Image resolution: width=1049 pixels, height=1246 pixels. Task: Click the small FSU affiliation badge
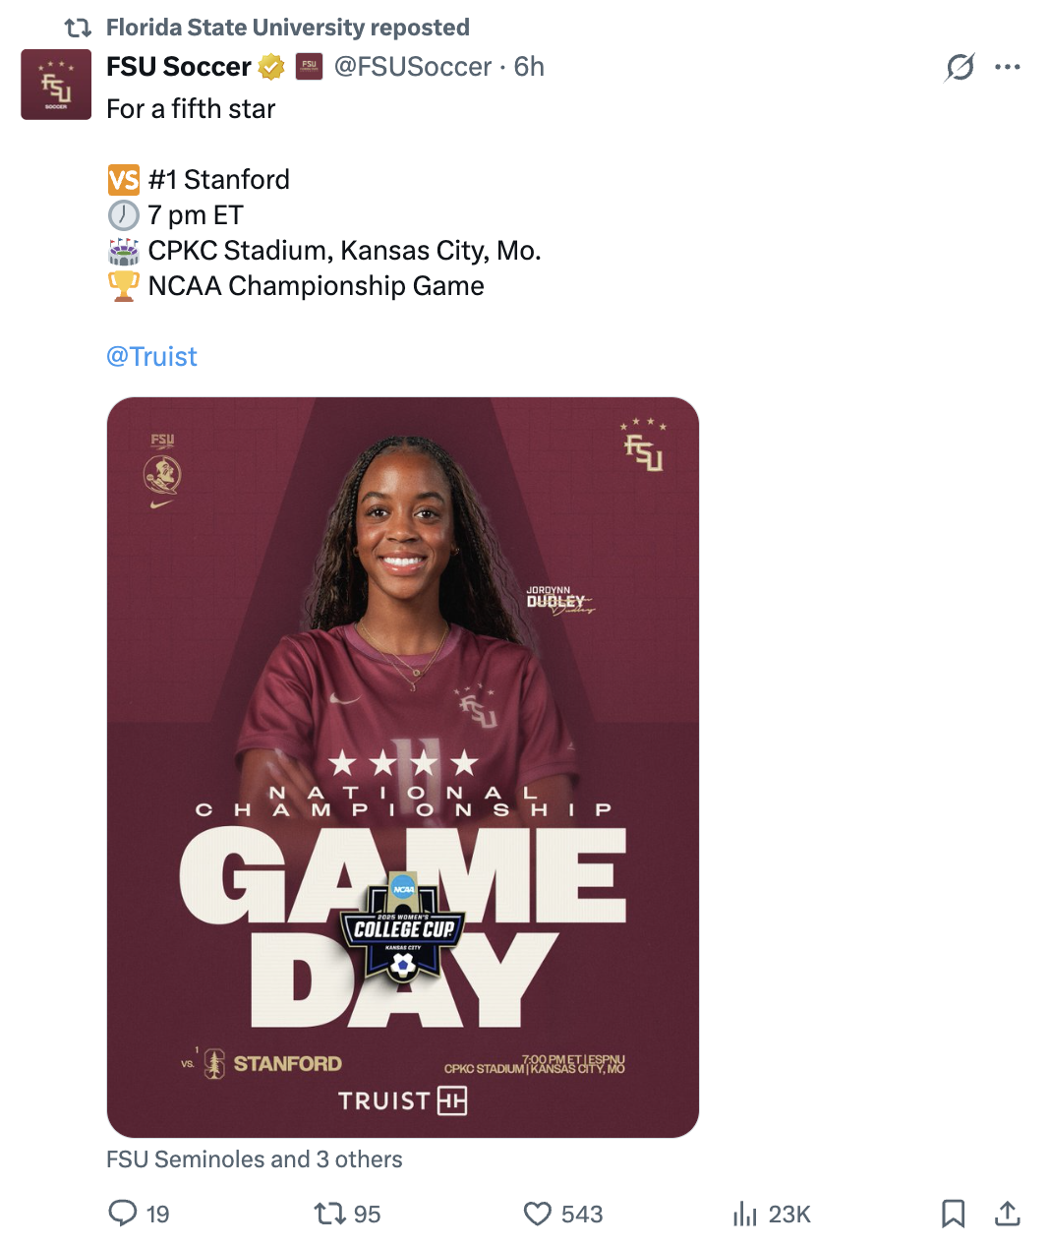coord(310,66)
